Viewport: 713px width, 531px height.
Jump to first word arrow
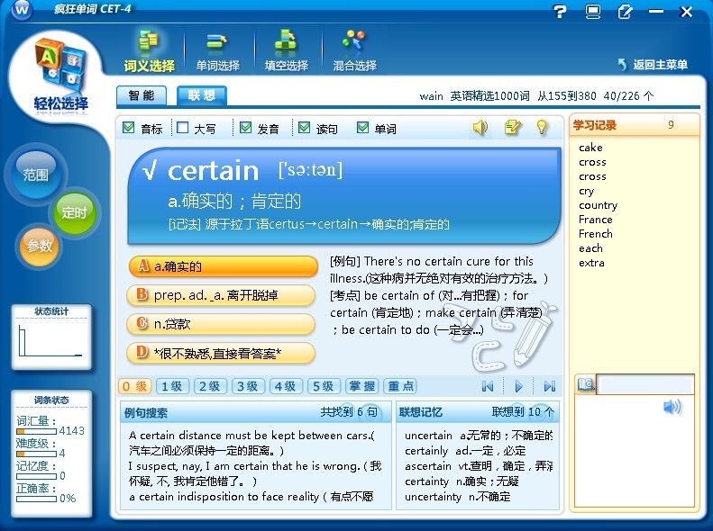tap(488, 386)
